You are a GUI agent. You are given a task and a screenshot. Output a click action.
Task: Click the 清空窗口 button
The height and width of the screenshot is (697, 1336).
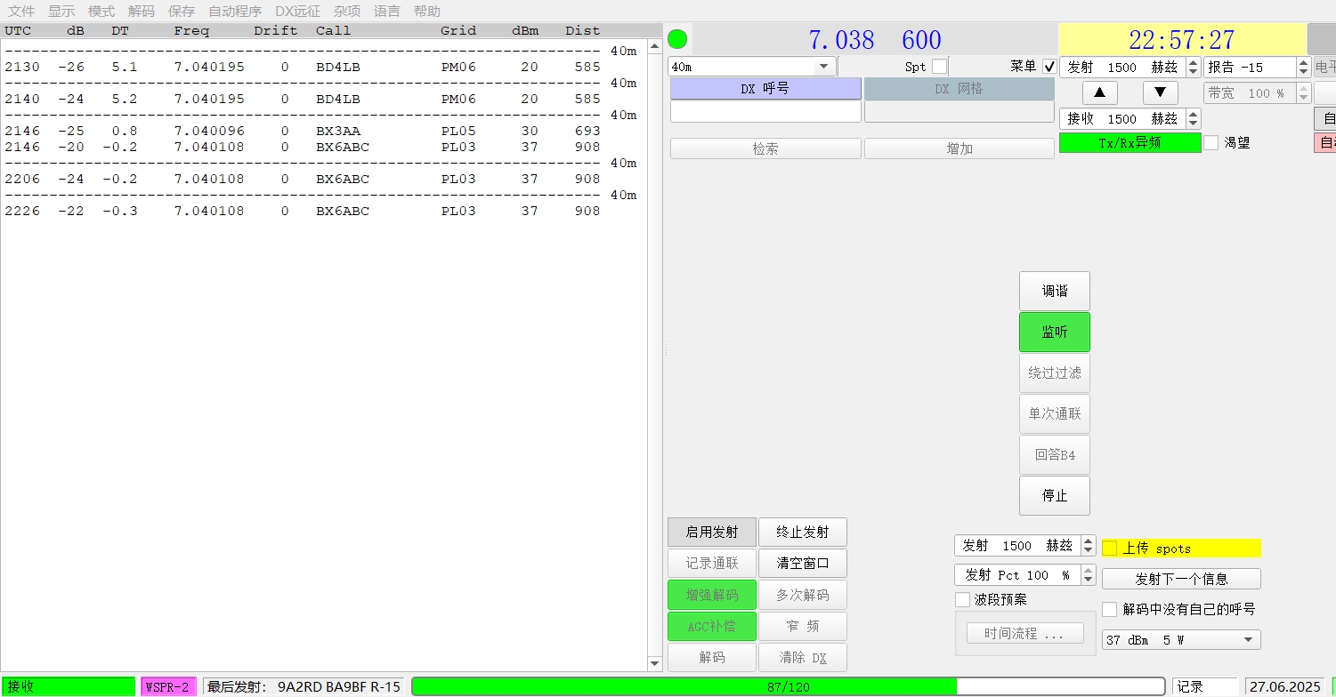click(x=803, y=564)
